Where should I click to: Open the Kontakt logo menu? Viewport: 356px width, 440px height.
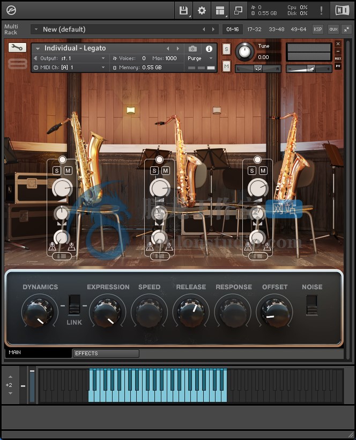click(11, 10)
